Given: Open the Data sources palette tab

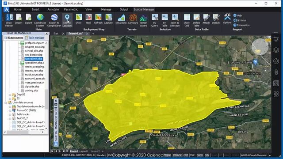Looking at the screenshot, I should [x=14, y=38].
